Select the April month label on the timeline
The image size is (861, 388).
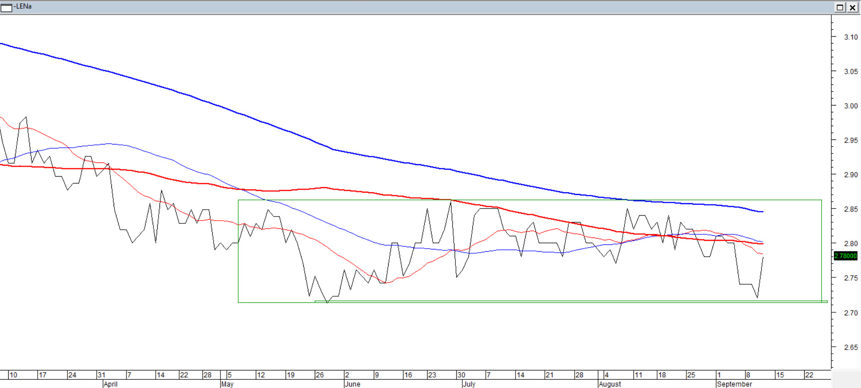(110, 384)
